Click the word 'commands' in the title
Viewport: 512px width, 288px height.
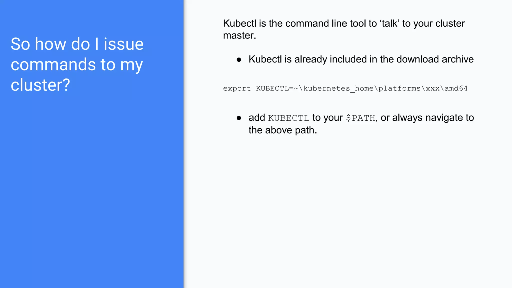pyautogui.click(x=53, y=64)
